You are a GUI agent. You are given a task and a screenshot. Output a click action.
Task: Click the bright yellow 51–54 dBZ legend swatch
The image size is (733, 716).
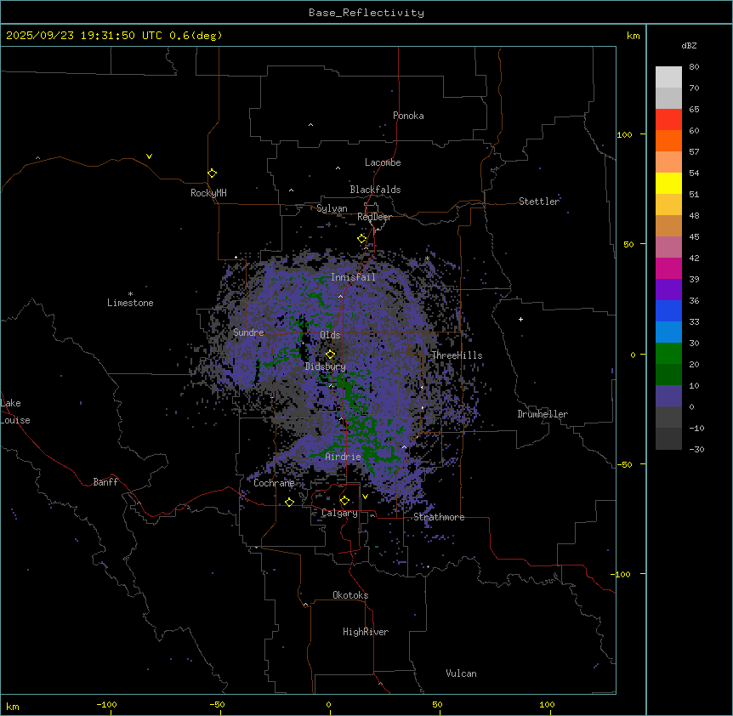[668, 183]
